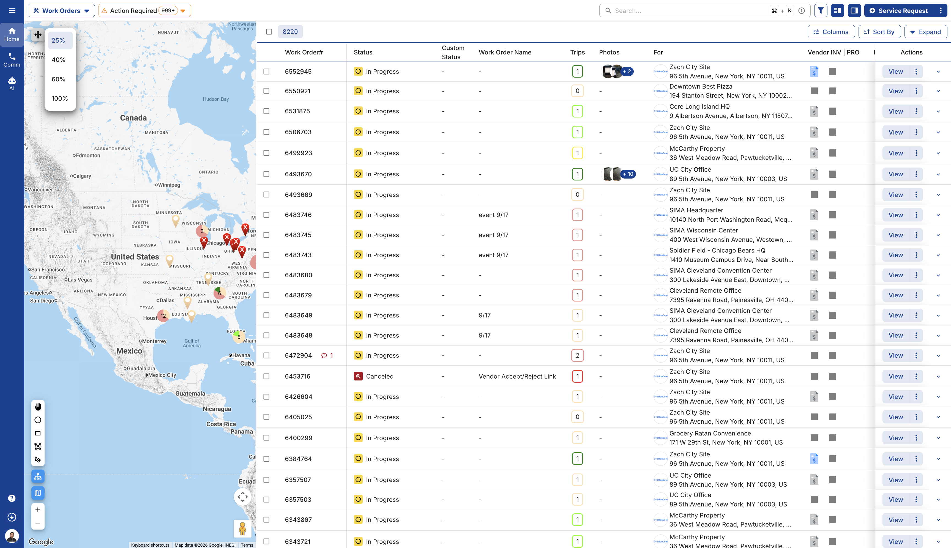Expand row chevron for order 6550921
The height and width of the screenshot is (548, 951).
[x=938, y=91]
